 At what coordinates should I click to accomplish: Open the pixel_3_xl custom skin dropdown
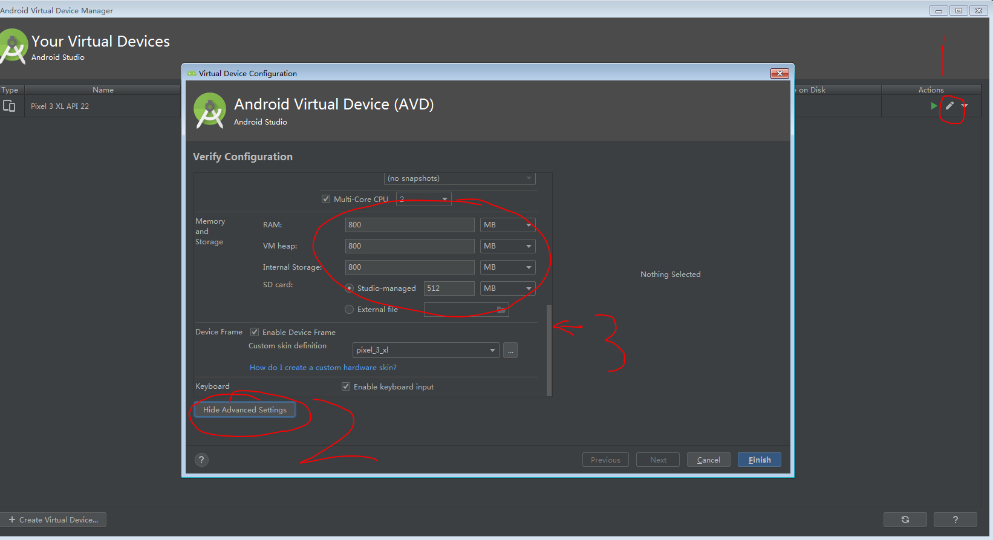(426, 350)
